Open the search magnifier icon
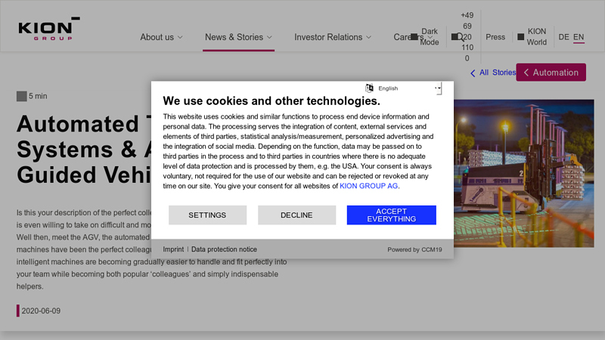Image resolution: width=605 pixels, height=340 pixels. pos(460,37)
